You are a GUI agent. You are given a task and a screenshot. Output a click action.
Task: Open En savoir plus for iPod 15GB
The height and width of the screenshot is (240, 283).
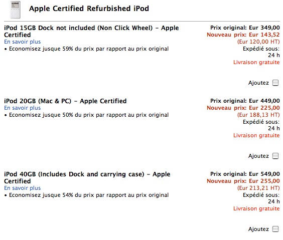pos(23,42)
